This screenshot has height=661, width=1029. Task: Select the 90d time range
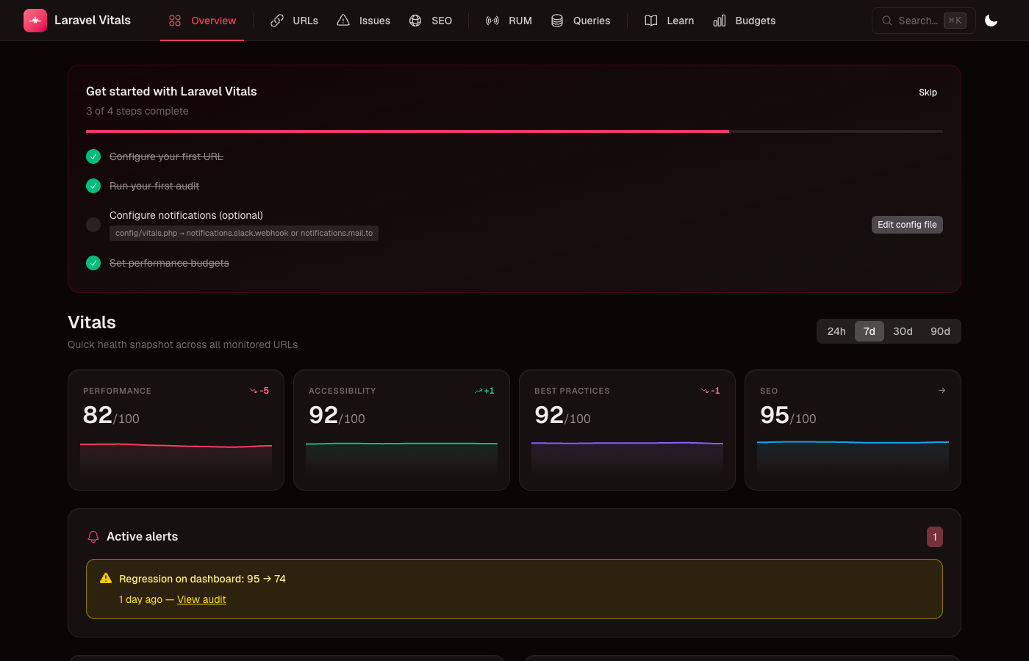pos(940,331)
